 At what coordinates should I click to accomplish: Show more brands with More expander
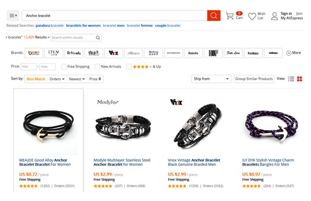click(293, 53)
